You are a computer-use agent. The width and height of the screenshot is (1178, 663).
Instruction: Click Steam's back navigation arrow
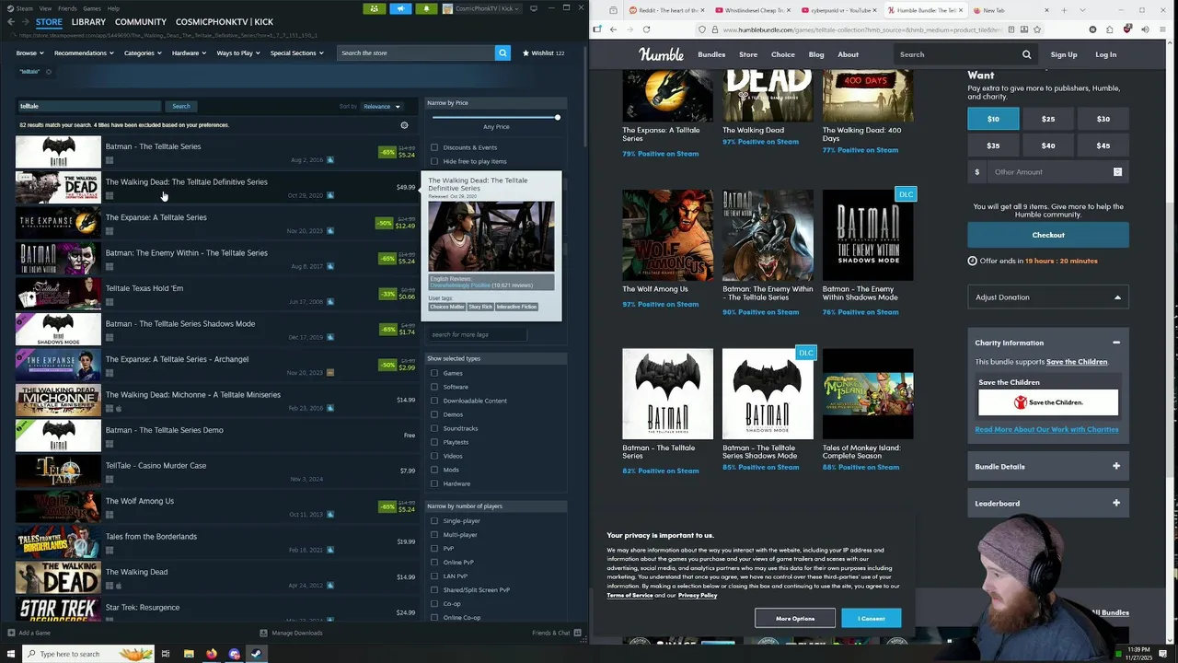pyautogui.click(x=12, y=22)
